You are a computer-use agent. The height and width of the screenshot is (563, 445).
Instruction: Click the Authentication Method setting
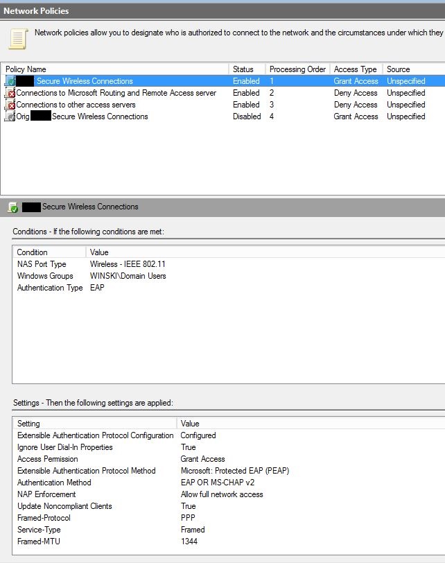tap(54, 483)
